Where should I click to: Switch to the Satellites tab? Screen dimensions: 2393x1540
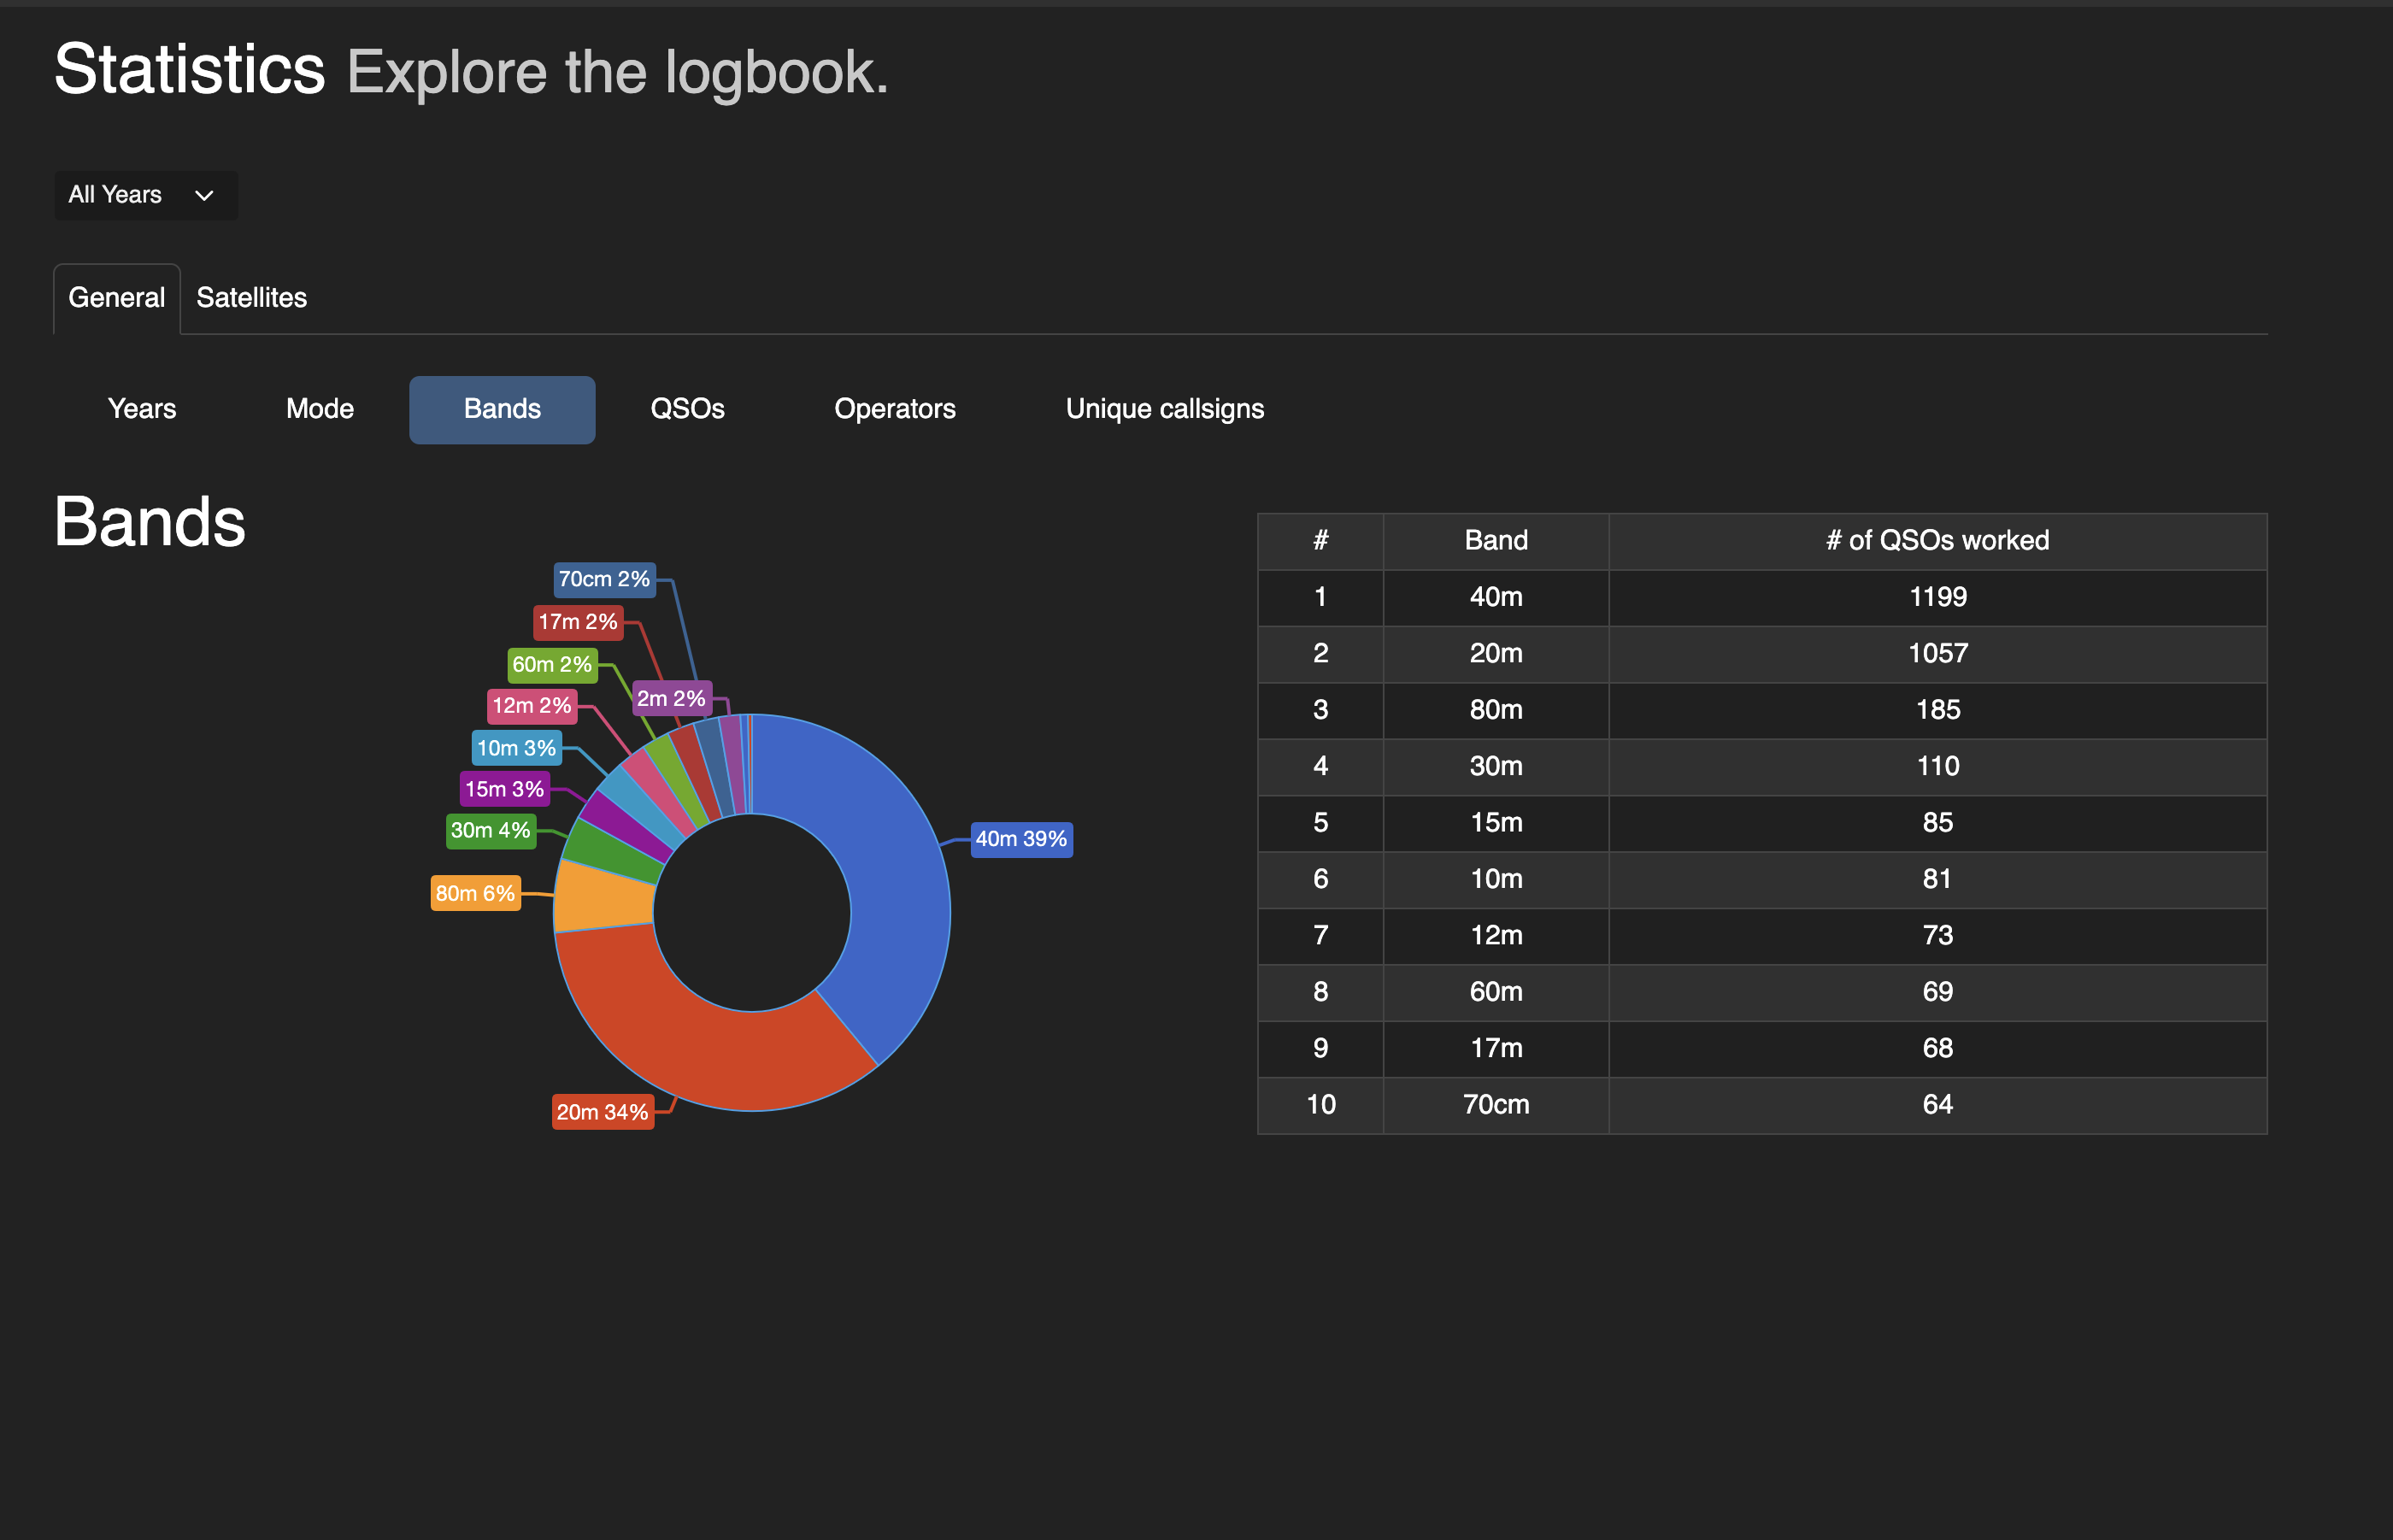point(251,297)
